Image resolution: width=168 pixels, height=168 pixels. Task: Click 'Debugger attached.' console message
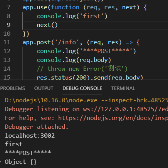[x=37, y=127]
